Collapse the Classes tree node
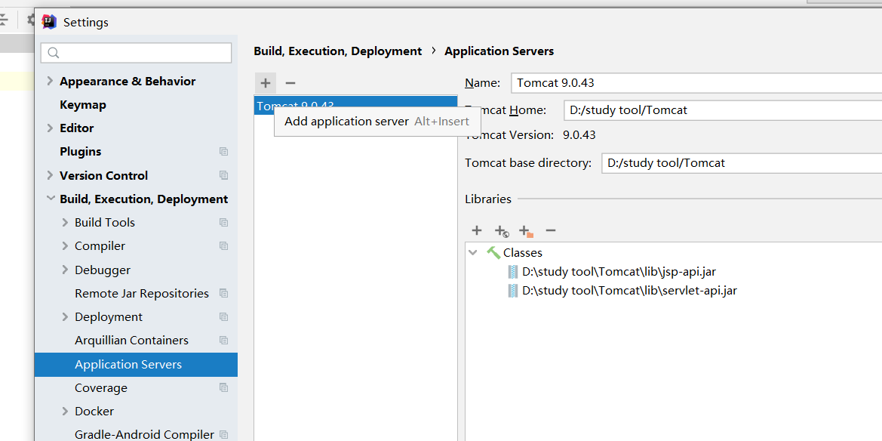Viewport: 882px width, 441px height. (473, 253)
